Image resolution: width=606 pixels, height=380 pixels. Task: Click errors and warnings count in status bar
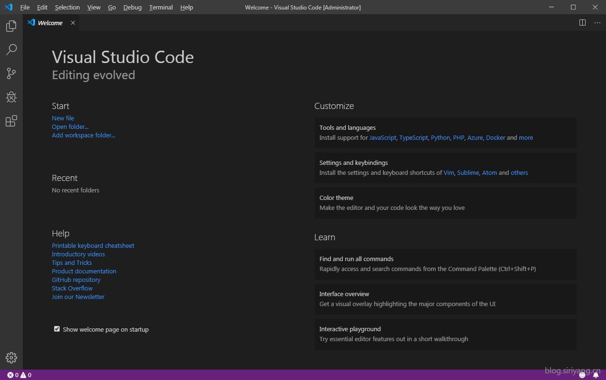click(19, 375)
